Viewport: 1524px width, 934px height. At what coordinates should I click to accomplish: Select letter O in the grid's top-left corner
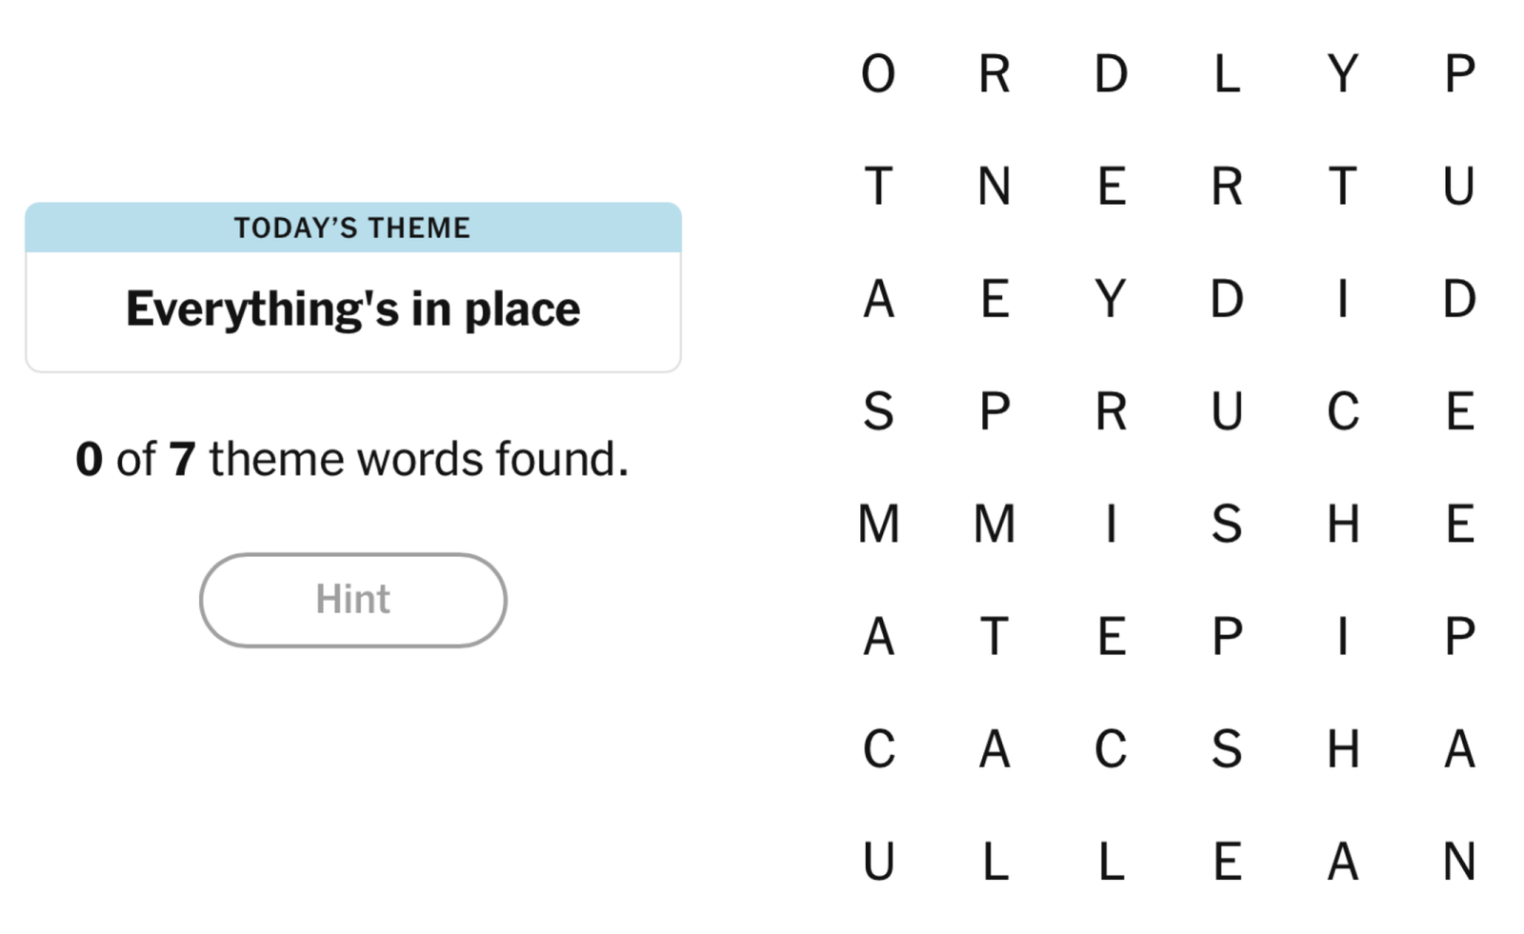pyautogui.click(x=878, y=73)
